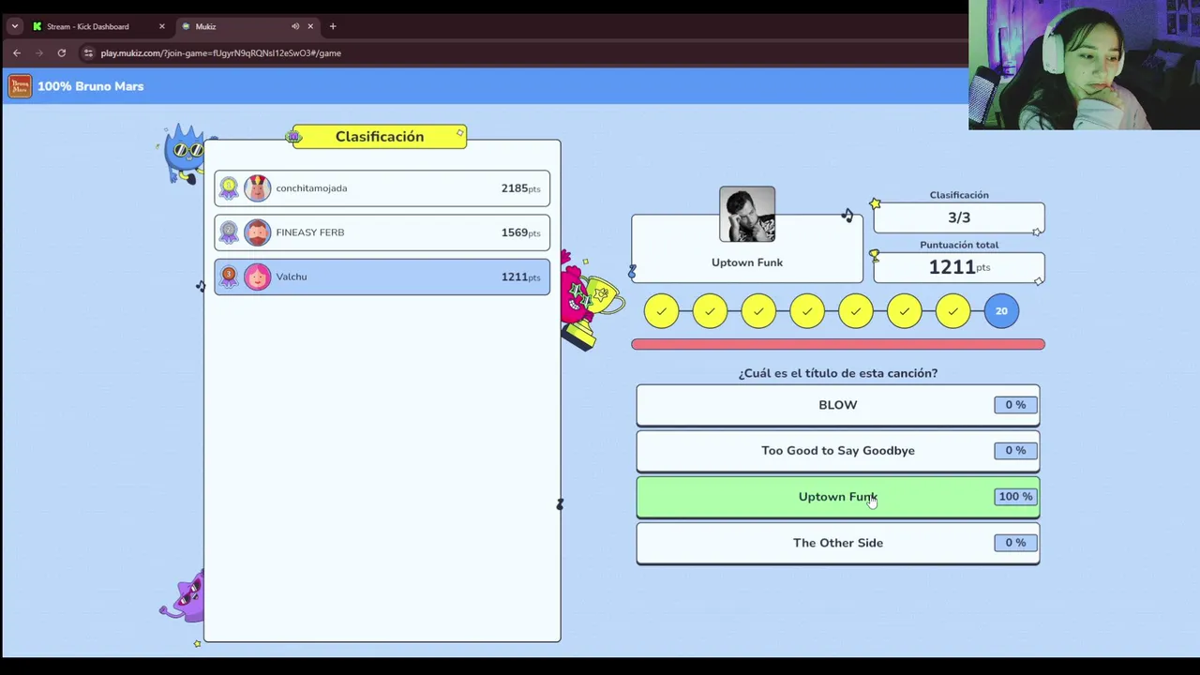
Task: Close the Stream - Kick Dashboard tab
Action: point(161,26)
